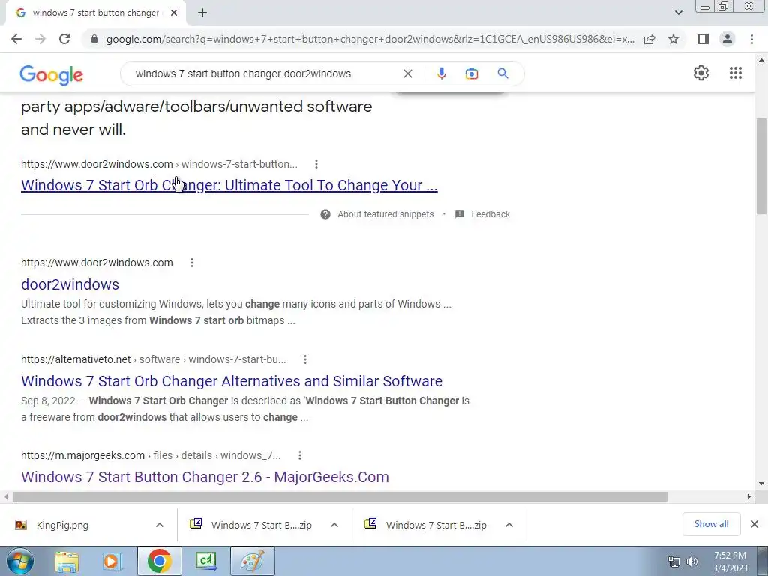768x576 pixels.
Task: Start voice search with microphone icon
Action: click(x=441, y=73)
